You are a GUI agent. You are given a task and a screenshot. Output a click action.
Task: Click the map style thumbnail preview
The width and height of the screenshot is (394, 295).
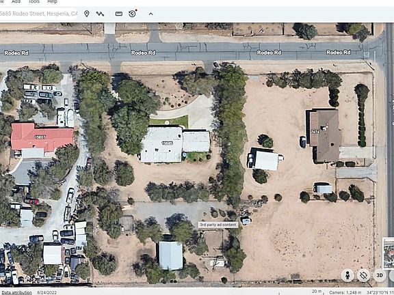tap(389, 253)
